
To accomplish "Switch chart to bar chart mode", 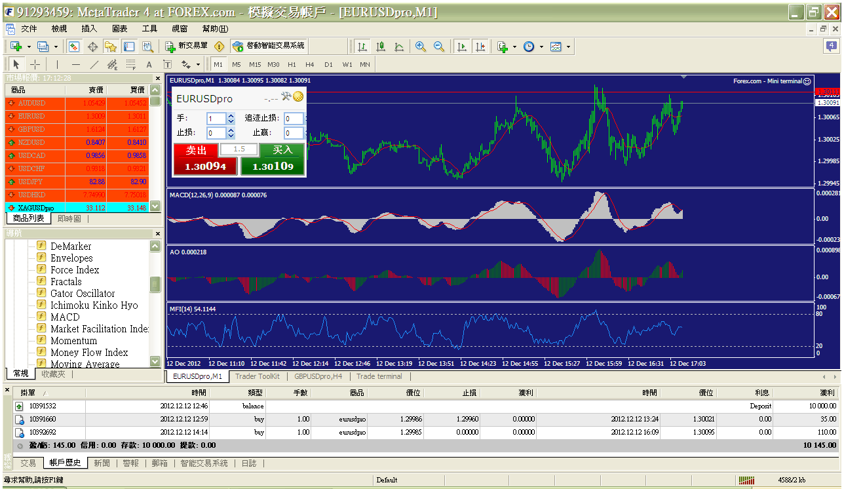I will 362,47.
